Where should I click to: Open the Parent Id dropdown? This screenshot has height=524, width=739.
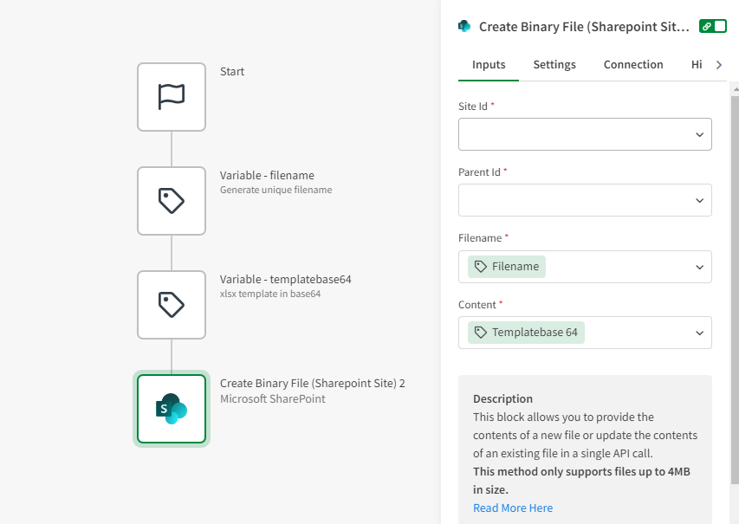point(699,201)
